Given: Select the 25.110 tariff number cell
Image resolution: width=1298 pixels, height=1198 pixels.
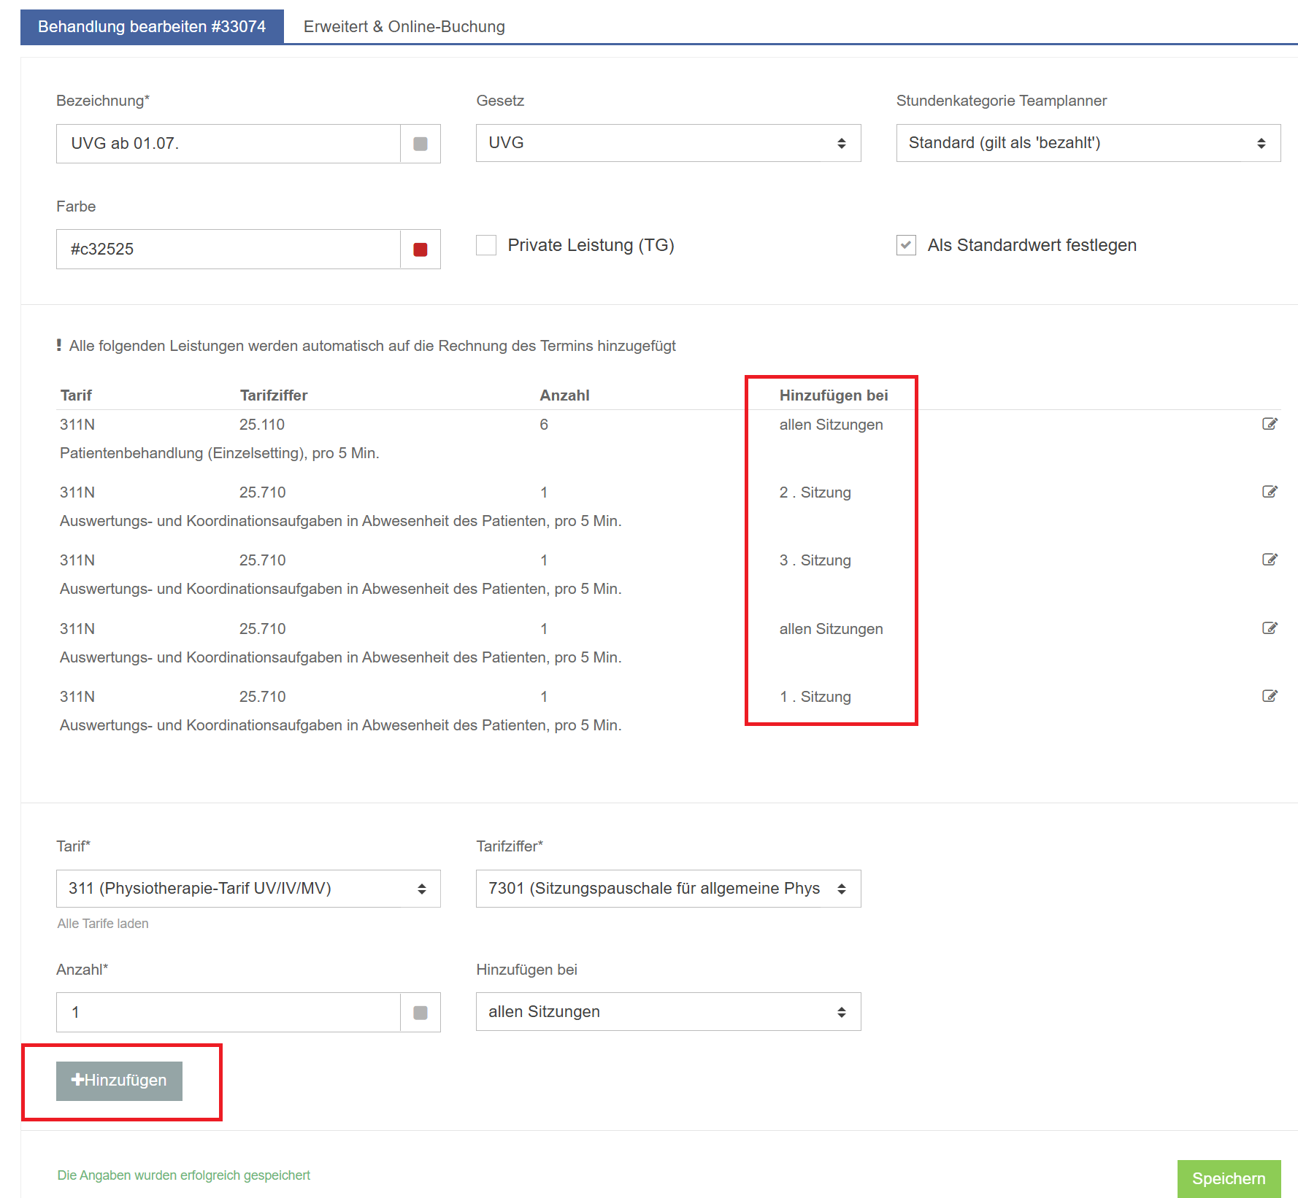Looking at the screenshot, I should (262, 425).
